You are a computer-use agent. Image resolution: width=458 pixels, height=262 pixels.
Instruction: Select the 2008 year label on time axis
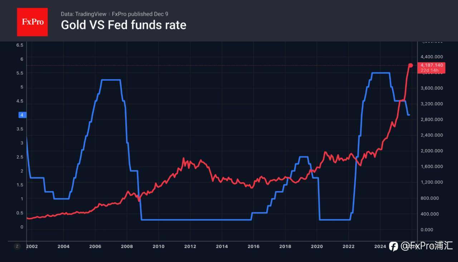(x=127, y=246)
